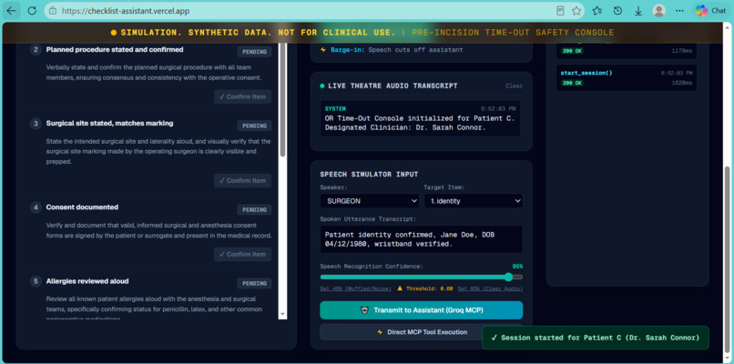Viewport: 734px width, 364px height.
Task: Click the Barge-in lightning bolt icon
Action: point(323,49)
